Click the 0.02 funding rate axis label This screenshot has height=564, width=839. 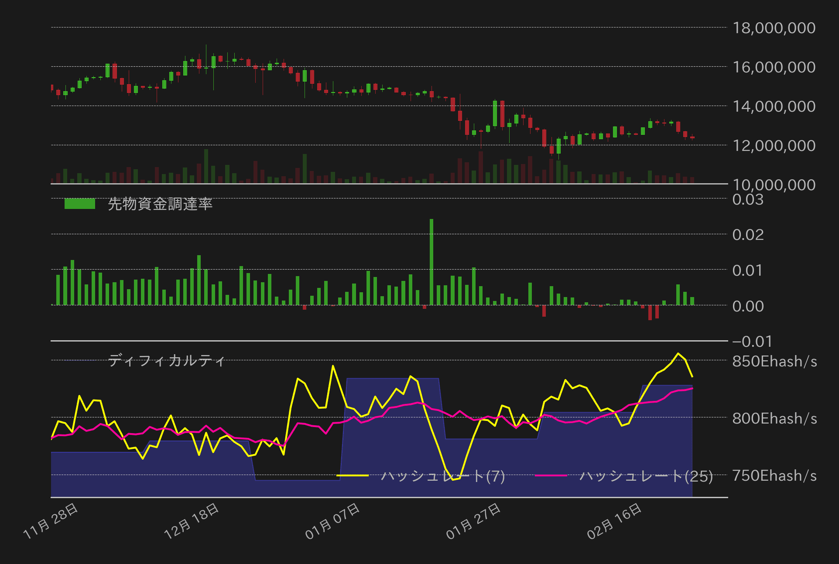[748, 235]
